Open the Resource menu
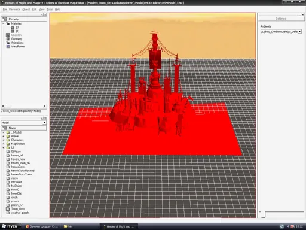Screen dimensions: 306x230 (x=14, y=10)
